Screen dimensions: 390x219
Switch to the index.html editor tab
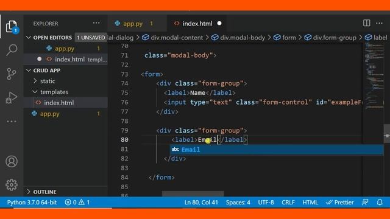pos(197,24)
